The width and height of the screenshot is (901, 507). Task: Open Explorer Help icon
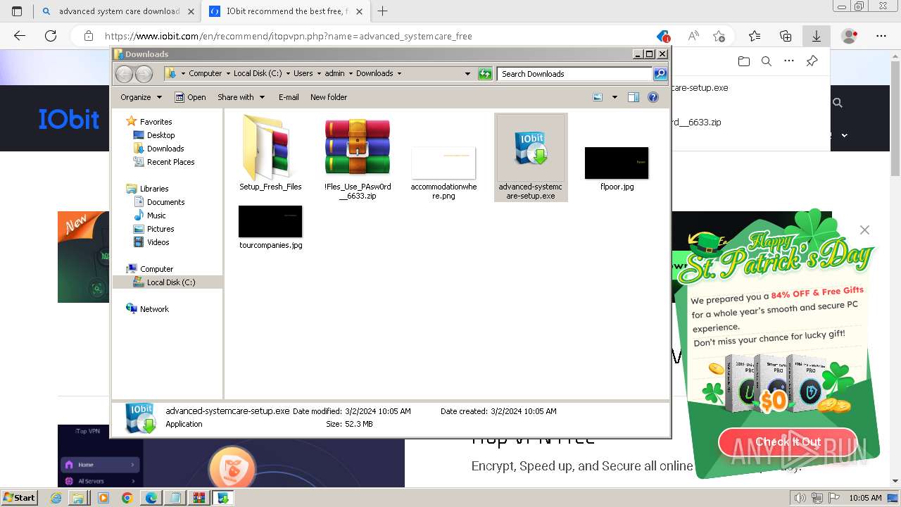click(653, 97)
